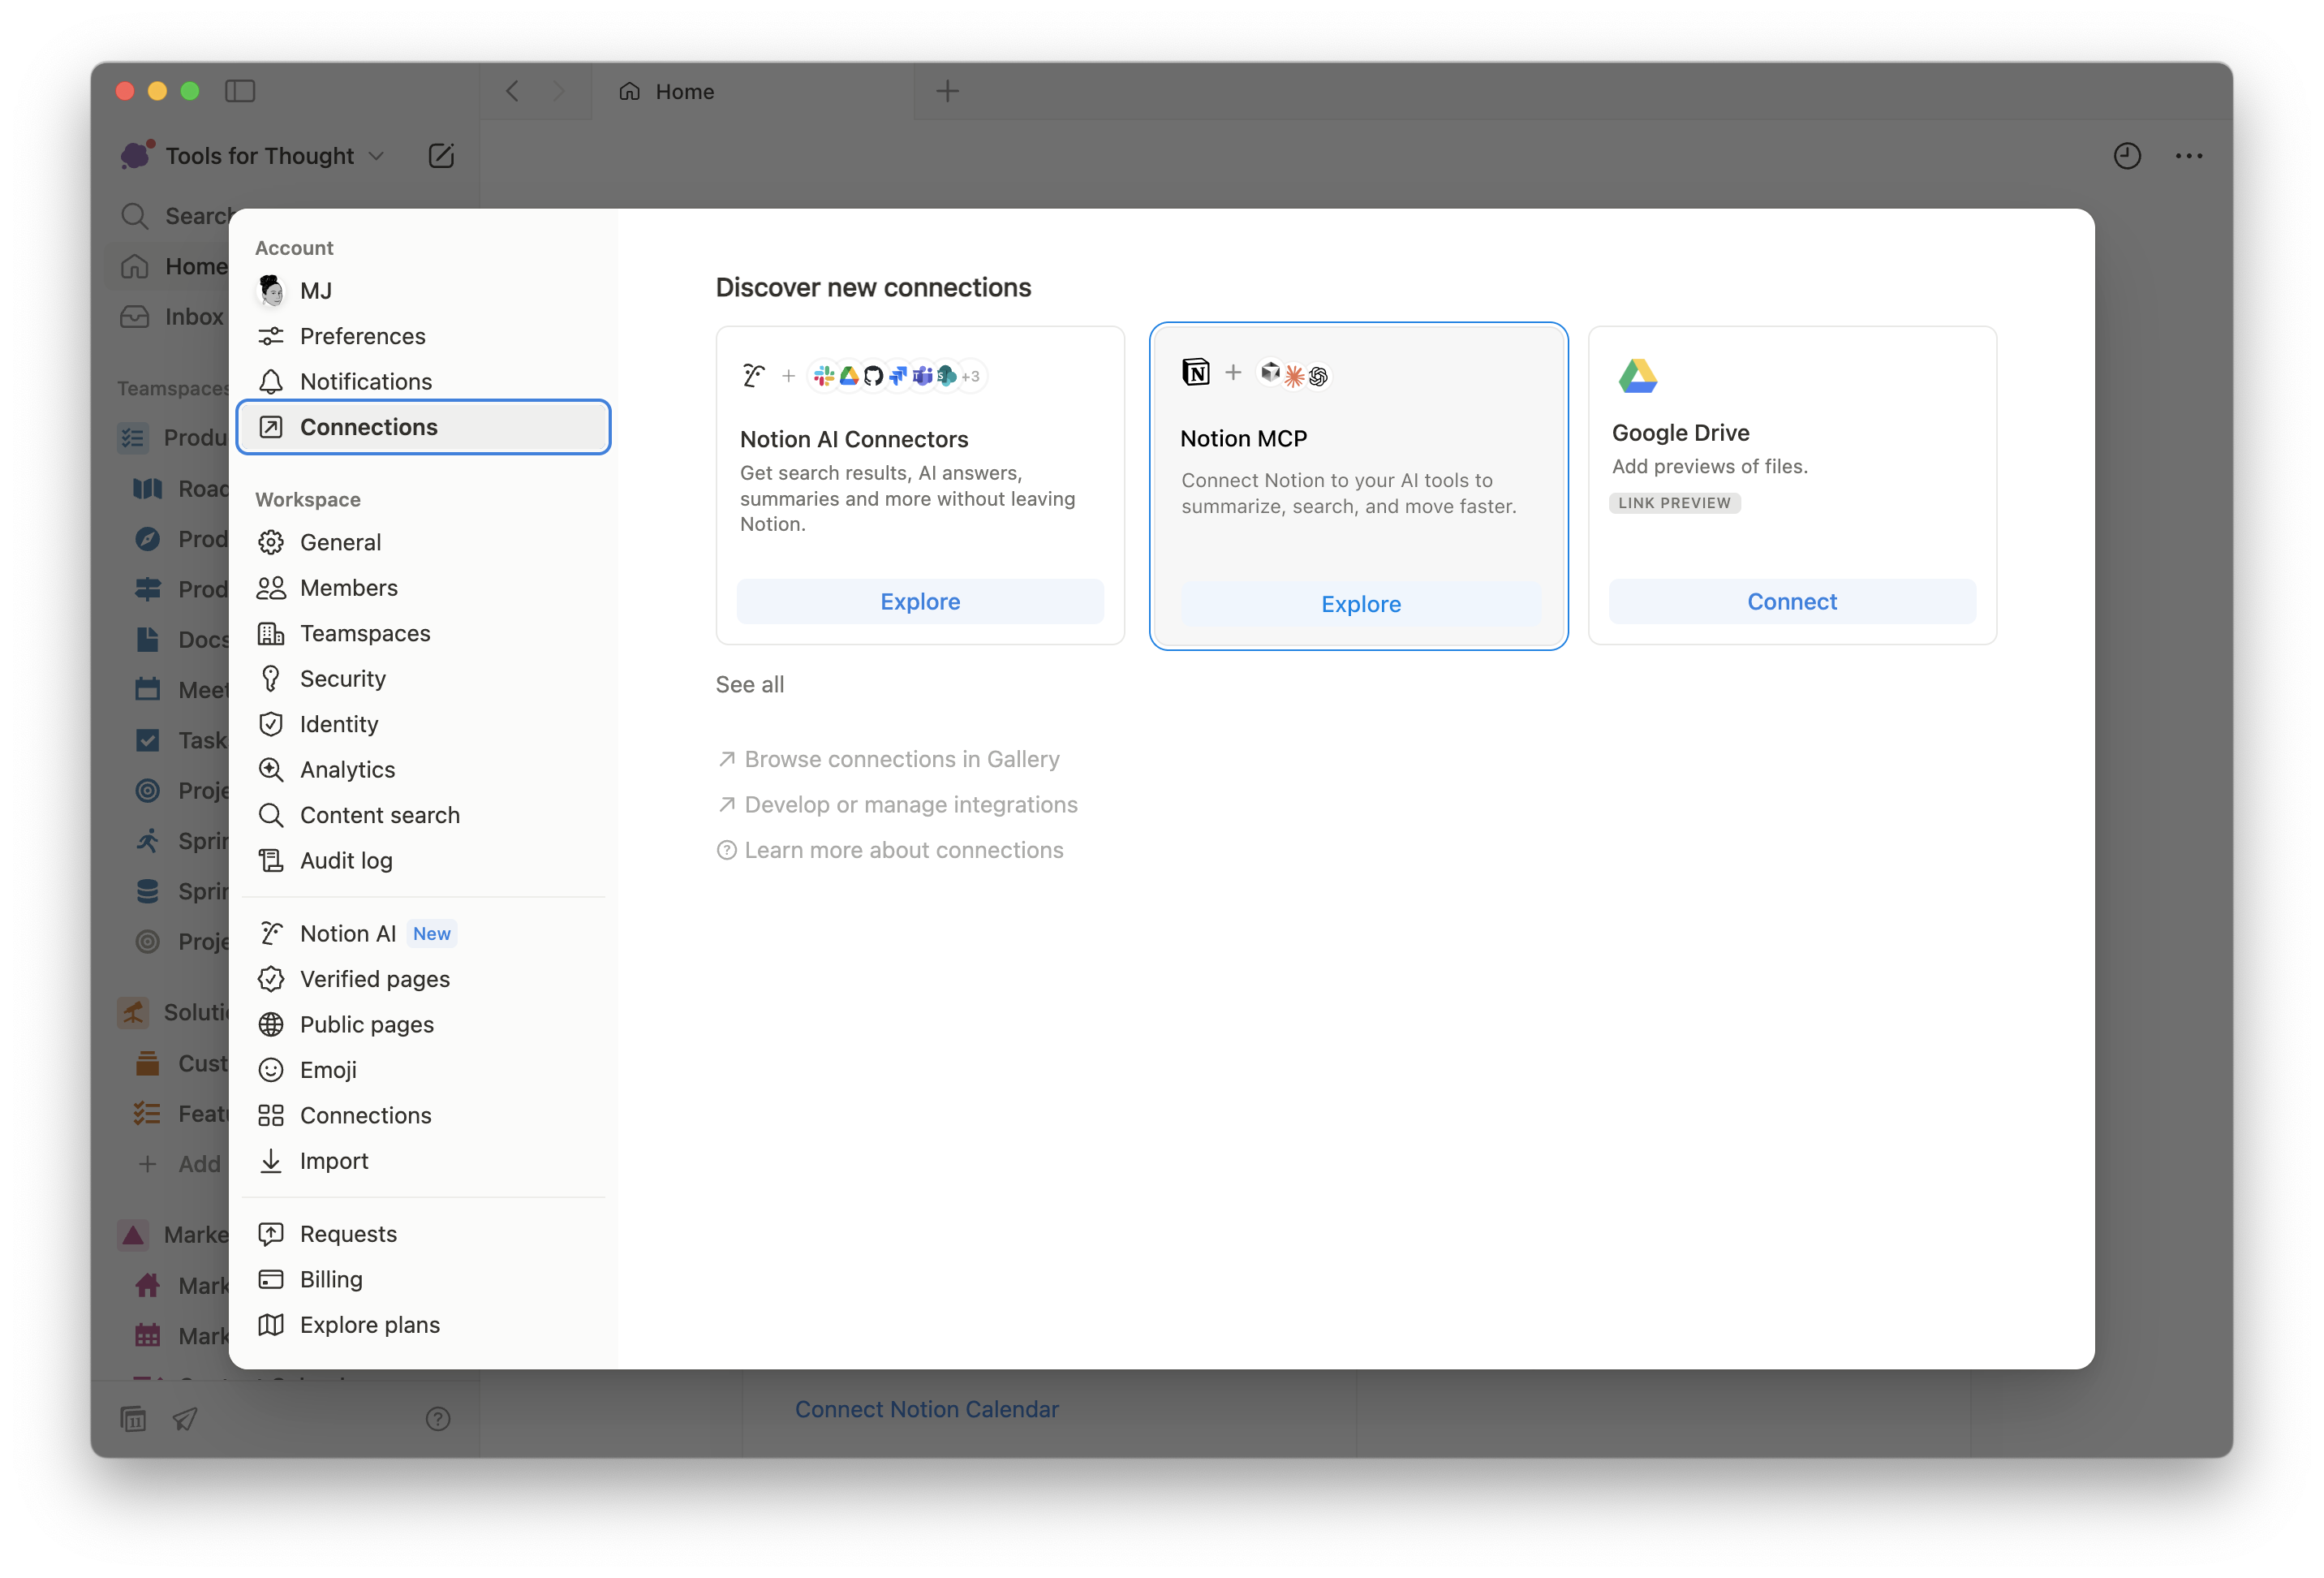Click Explore on Notion AI Connectors card
Viewport: 2324px width, 1578px height.
click(919, 601)
